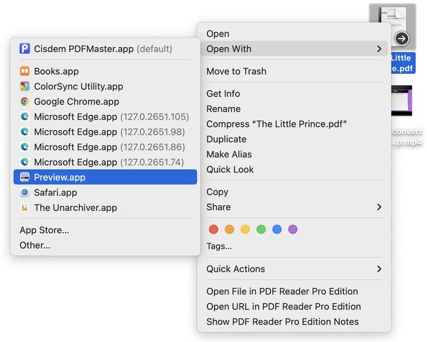
Task: Choose App Store... in submenu
Action: pyautogui.click(x=105, y=230)
